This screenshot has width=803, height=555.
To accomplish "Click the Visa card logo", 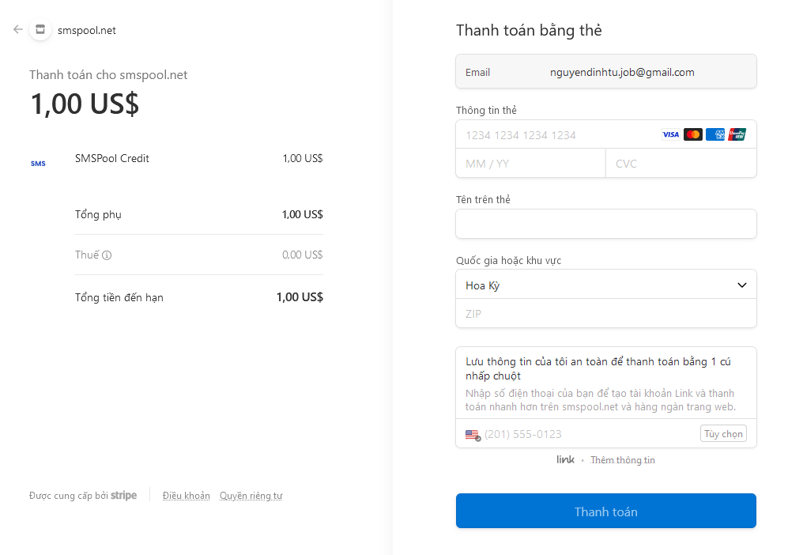I will pyautogui.click(x=670, y=134).
